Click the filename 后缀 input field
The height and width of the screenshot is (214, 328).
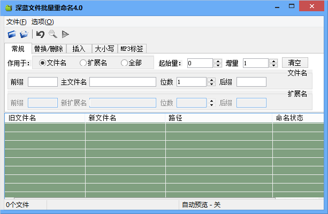[251, 82]
